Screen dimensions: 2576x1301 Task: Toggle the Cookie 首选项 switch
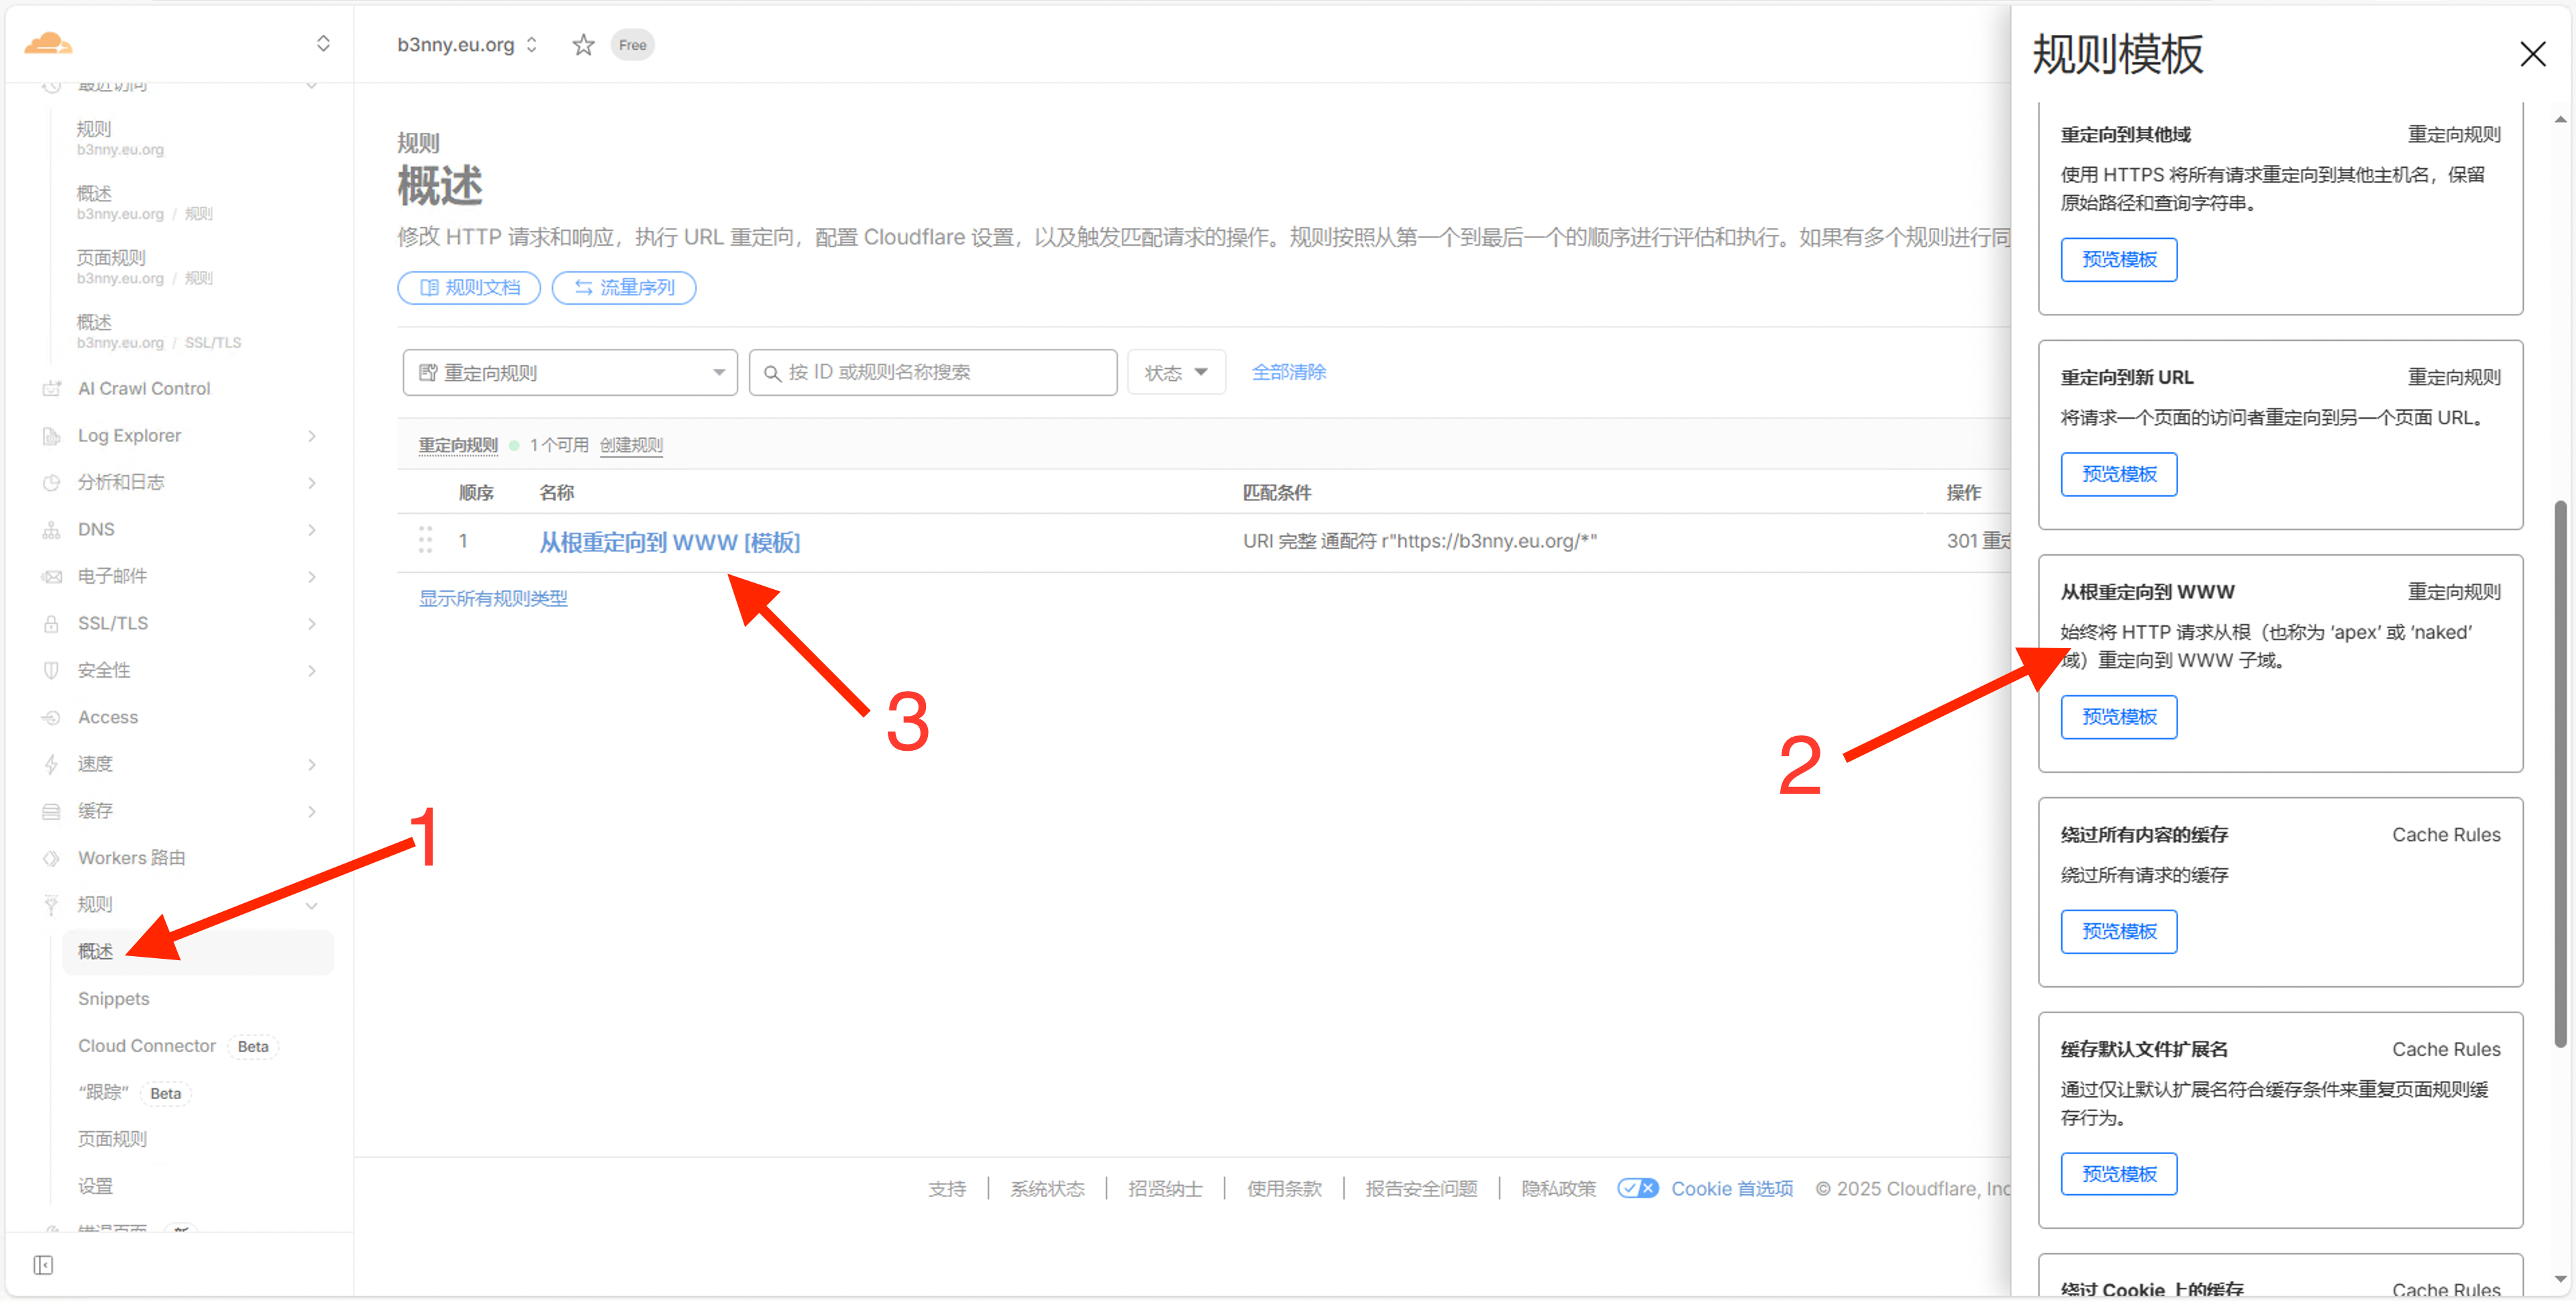pos(1638,1188)
